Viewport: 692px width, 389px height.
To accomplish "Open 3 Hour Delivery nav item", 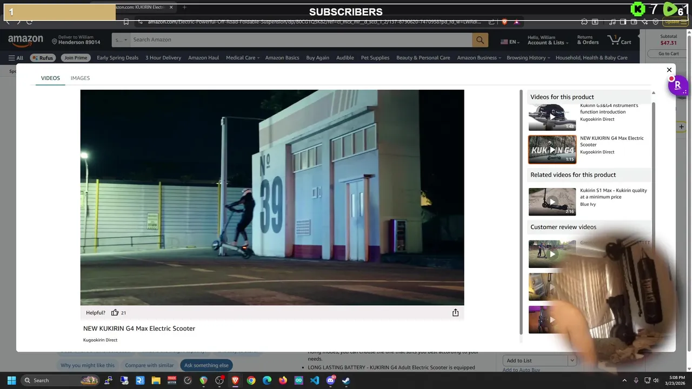I will pos(163,58).
